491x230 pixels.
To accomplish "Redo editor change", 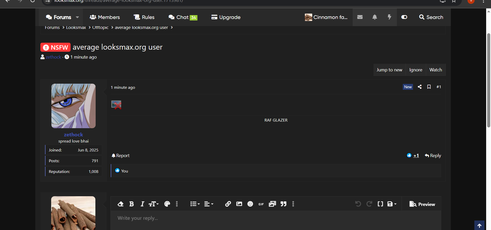I will [x=369, y=204].
